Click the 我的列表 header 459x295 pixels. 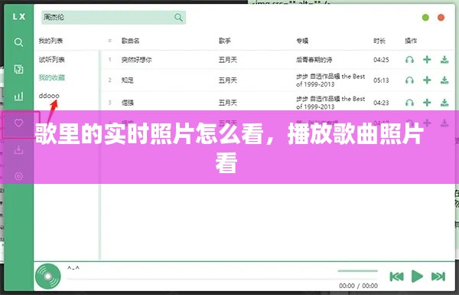50,41
